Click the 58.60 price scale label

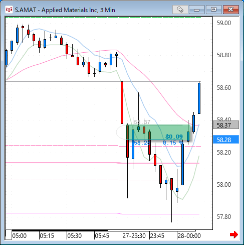224,87
